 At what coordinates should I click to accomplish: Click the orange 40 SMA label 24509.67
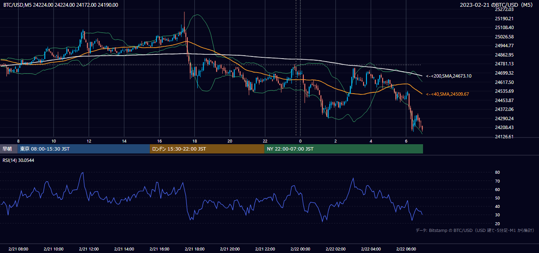[x=447, y=94]
